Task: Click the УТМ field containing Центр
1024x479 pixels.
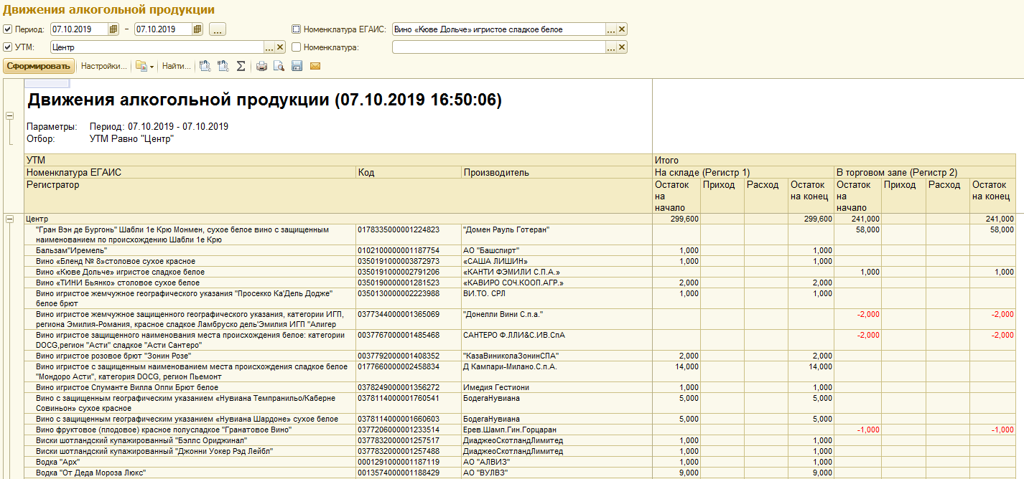Action: [x=157, y=47]
